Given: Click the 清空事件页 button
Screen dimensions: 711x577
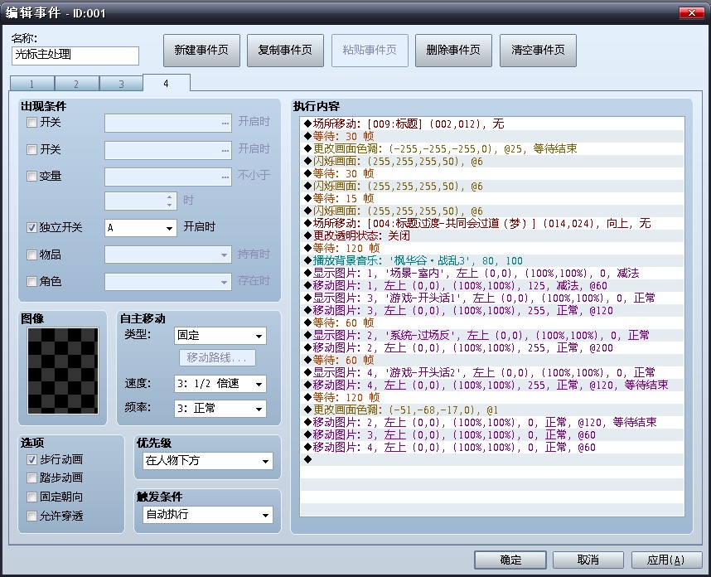Looking at the screenshot, I should [538, 51].
